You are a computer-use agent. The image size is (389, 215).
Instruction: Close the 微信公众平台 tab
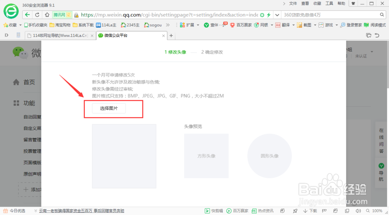click(163, 36)
